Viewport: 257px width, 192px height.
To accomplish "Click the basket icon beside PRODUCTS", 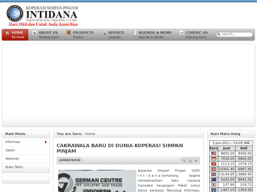I will coord(69,32).
